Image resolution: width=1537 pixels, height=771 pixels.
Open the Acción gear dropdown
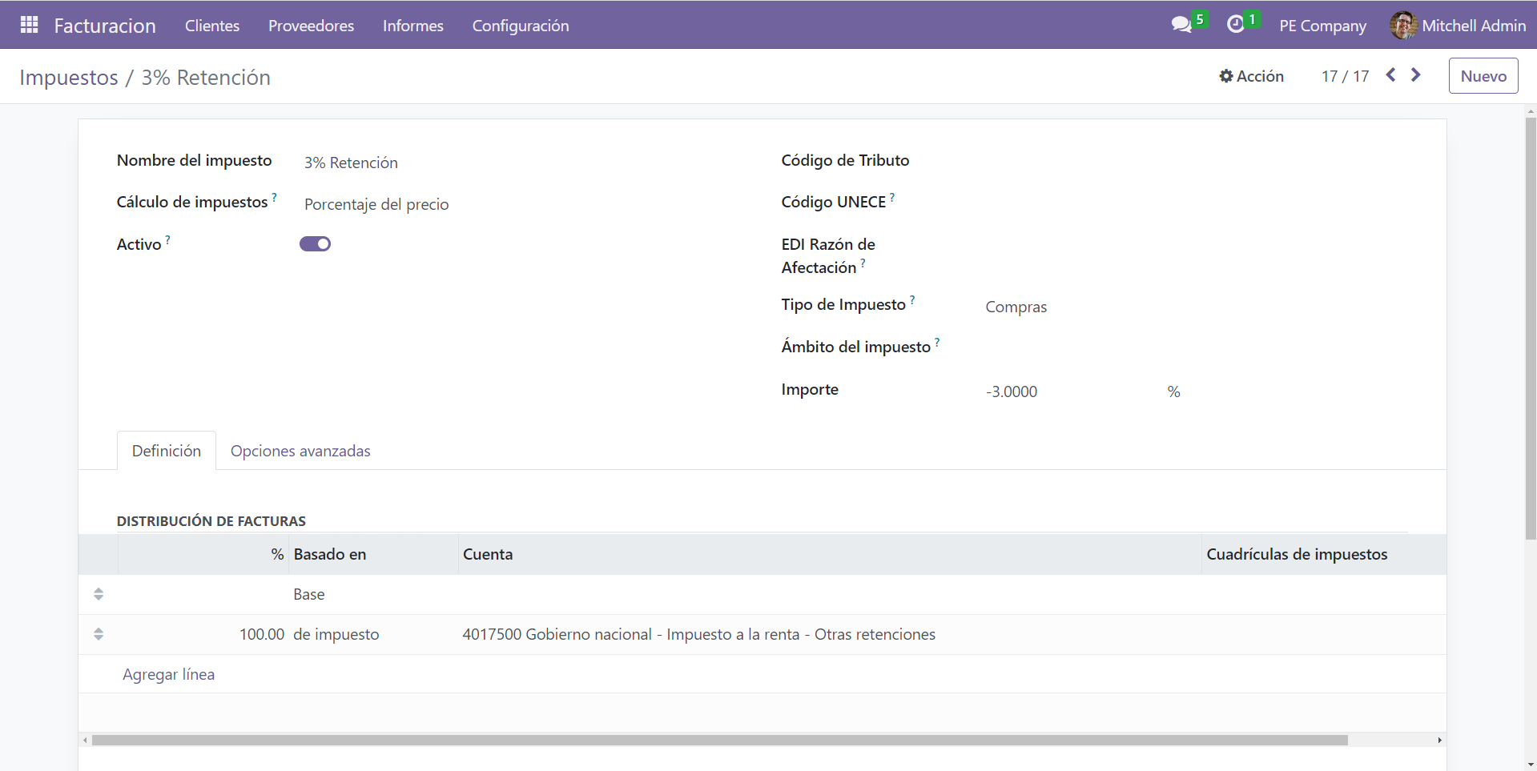coord(1251,76)
